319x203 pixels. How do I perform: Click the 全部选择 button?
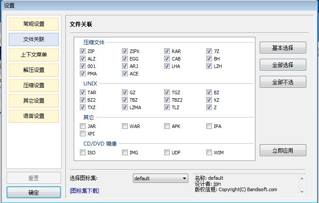click(283, 65)
